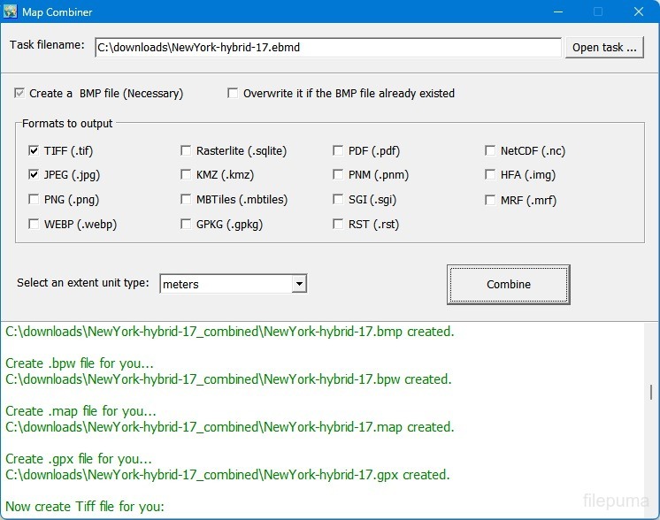Open task file browser button
The width and height of the screenshot is (660, 520).
pos(604,48)
